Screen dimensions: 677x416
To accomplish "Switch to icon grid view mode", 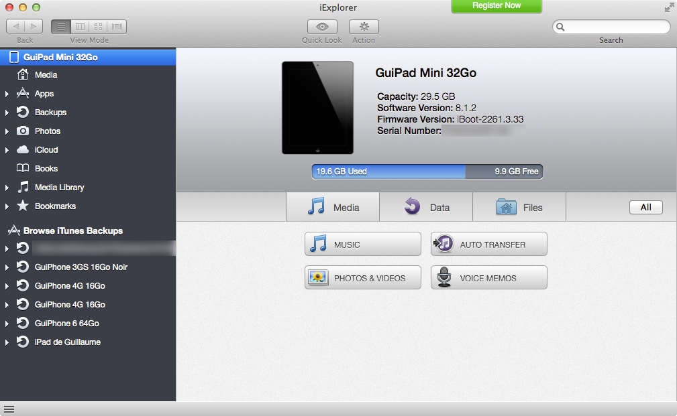I will 99,27.
